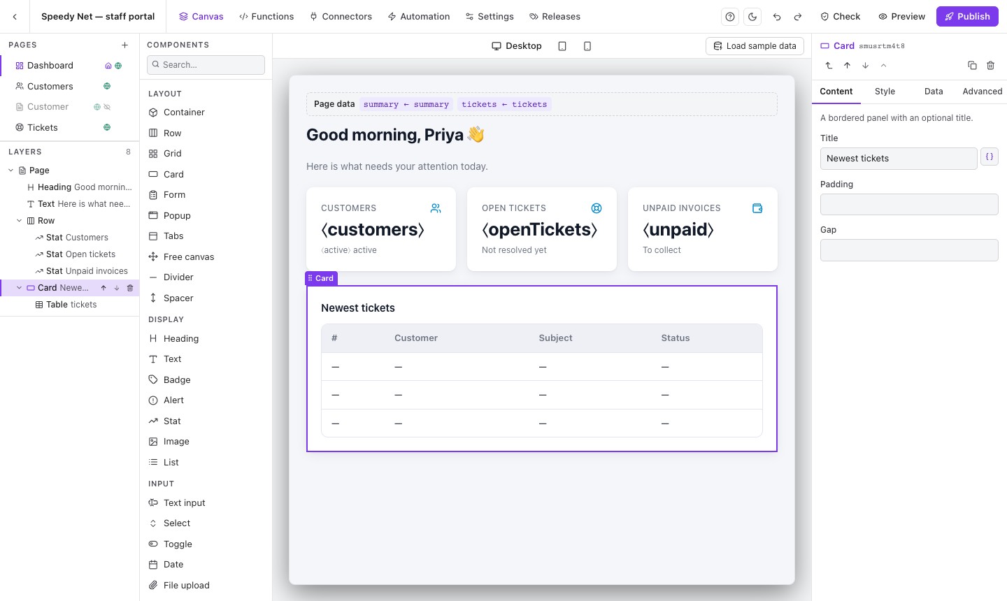Image resolution: width=1007 pixels, height=601 pixels.
Task: Click the Card drag handle tag on canvas
Action: point(321,278)
